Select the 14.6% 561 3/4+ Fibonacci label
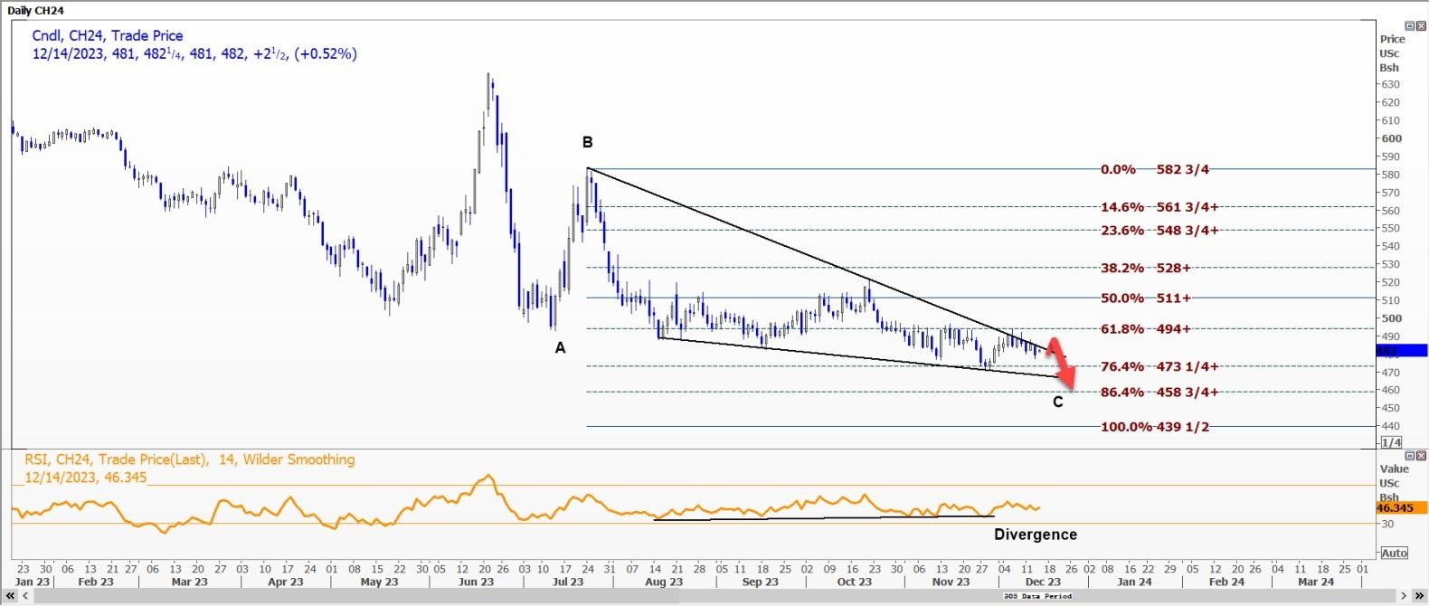This screenshot has height=606, width=1429. coord(1159,207)
